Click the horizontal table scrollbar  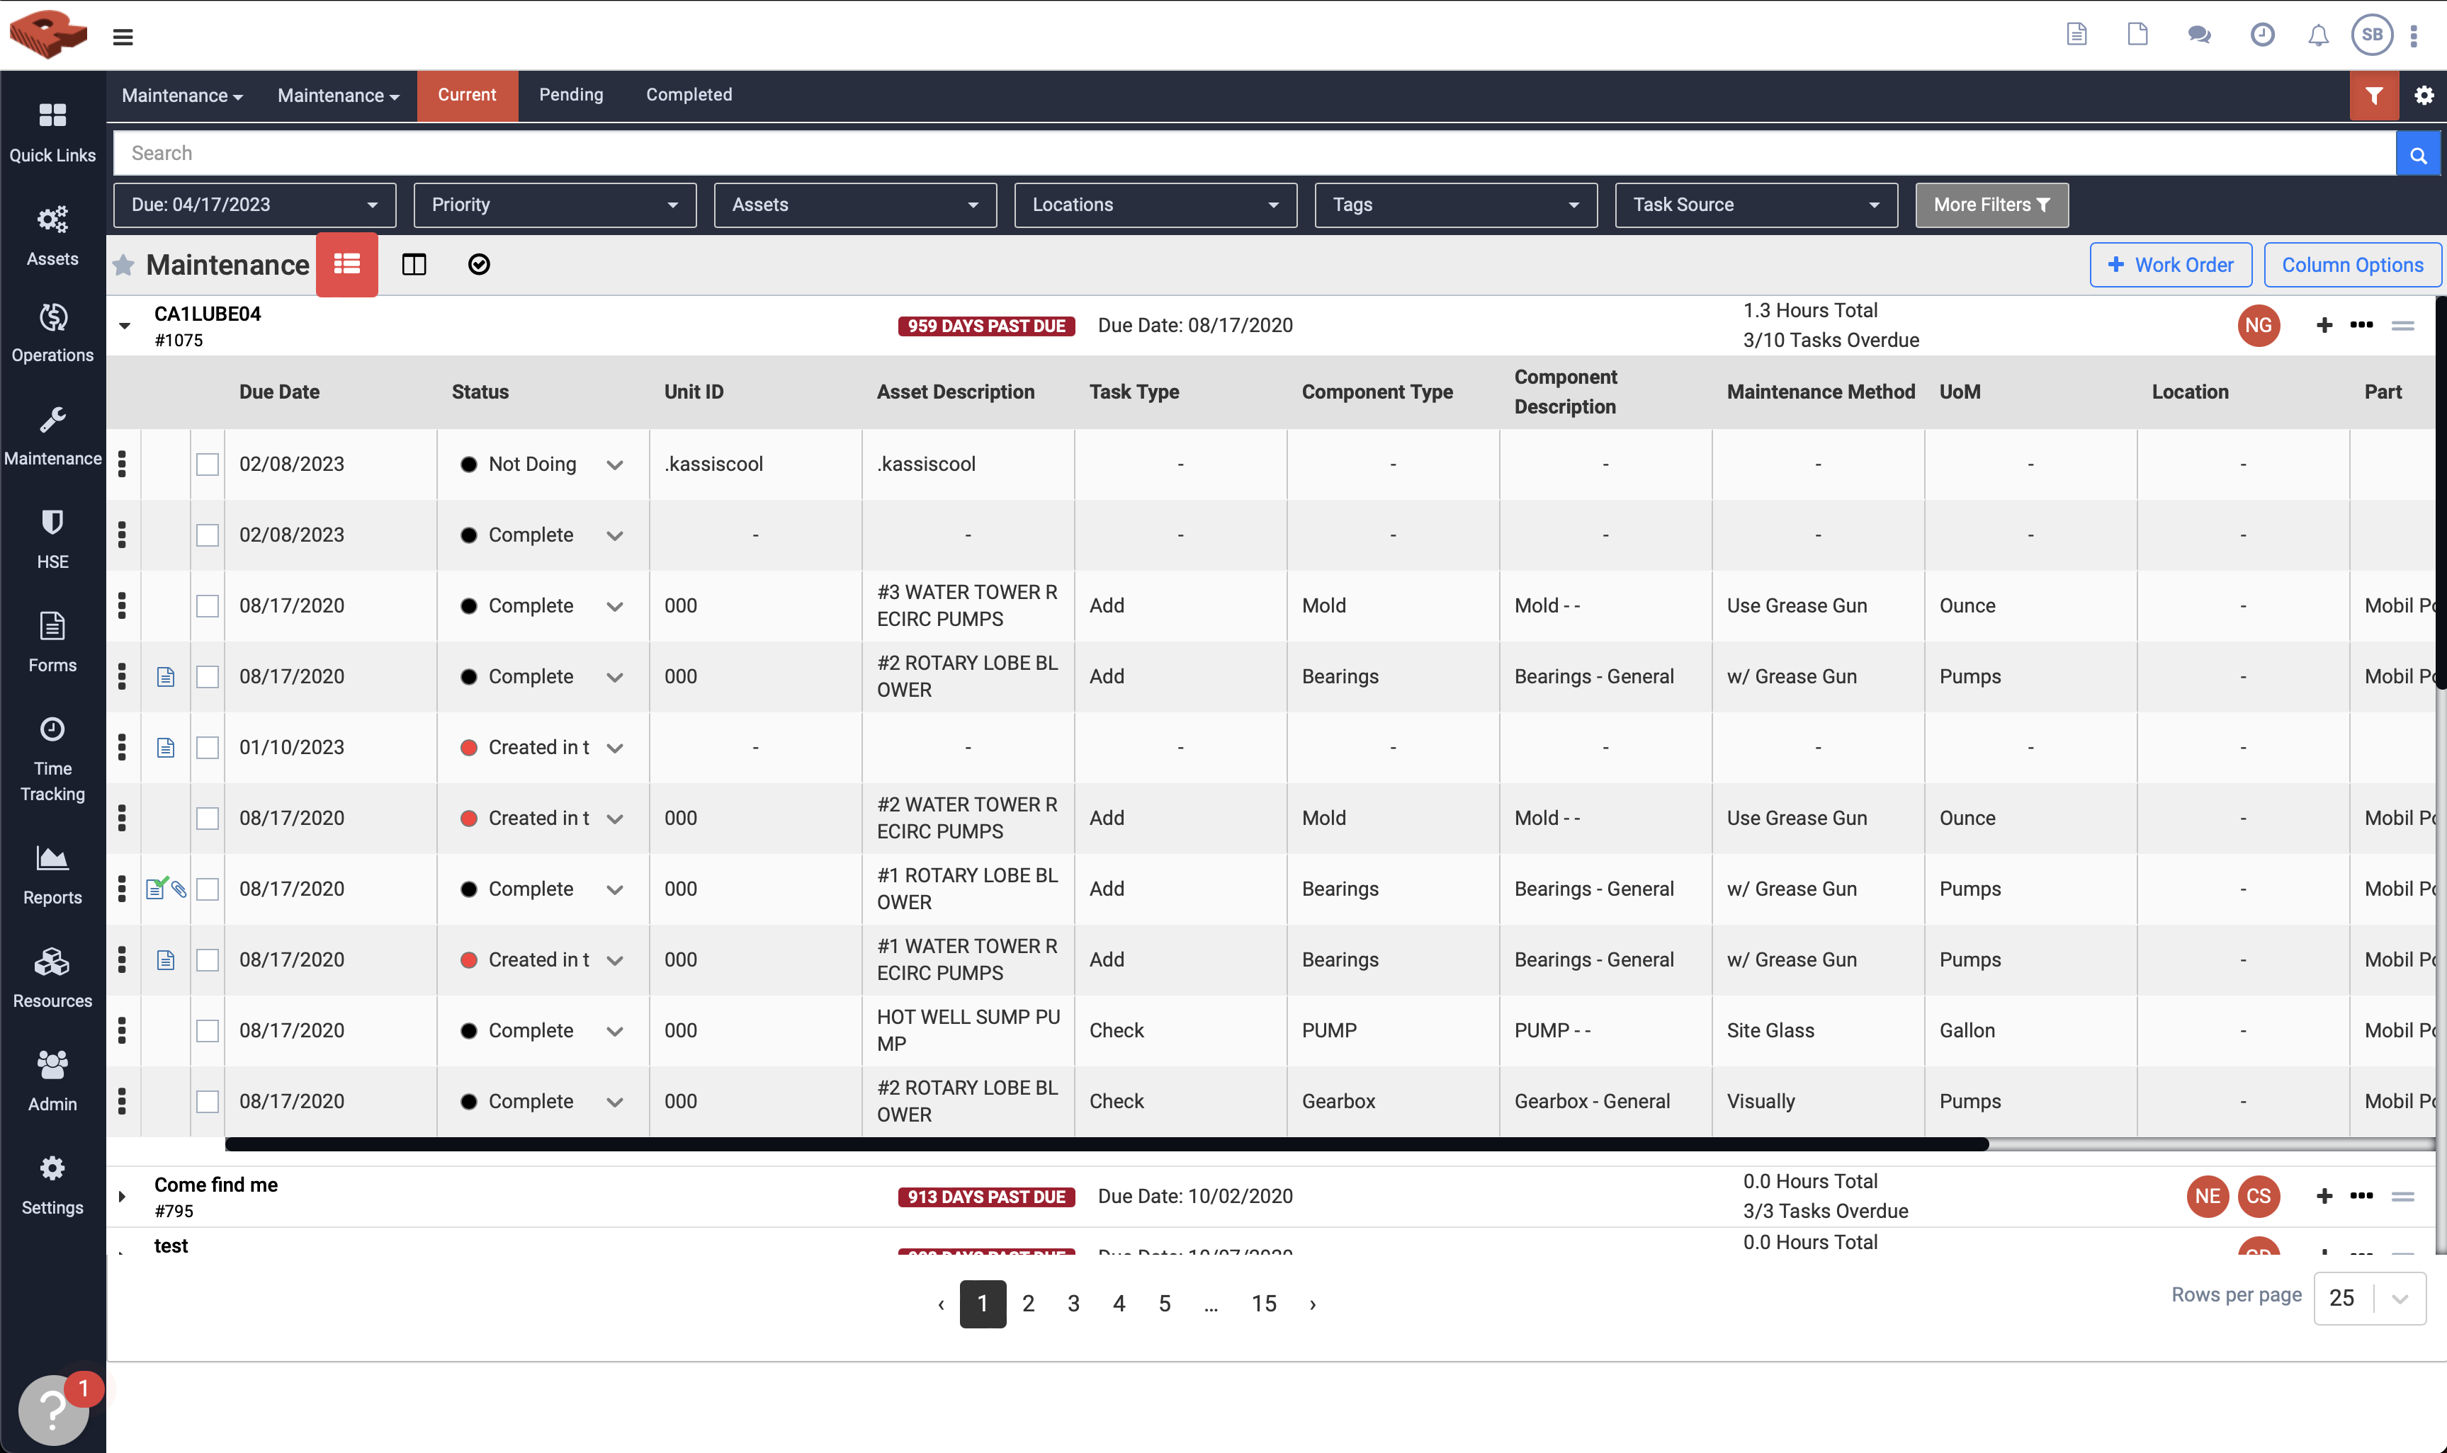1105,1144
